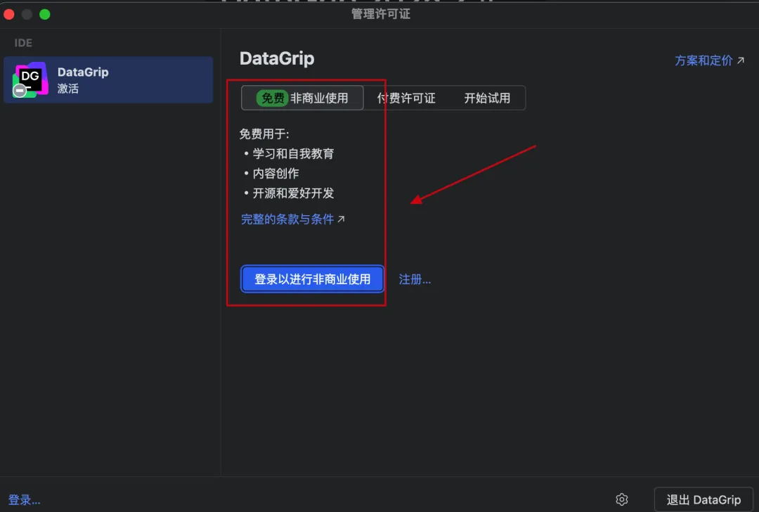This screenshot has width=759, height=512.
Task: Click the green maximize window button
Action: tap(45, 14)
